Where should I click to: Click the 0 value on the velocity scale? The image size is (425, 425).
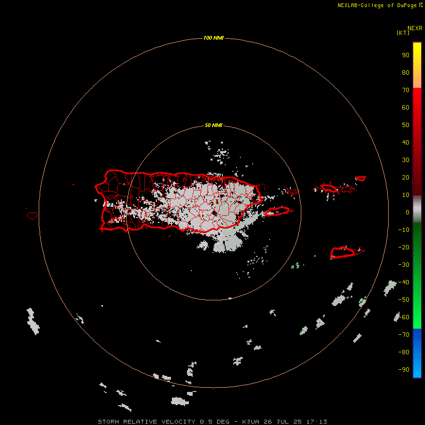(408, 212)
